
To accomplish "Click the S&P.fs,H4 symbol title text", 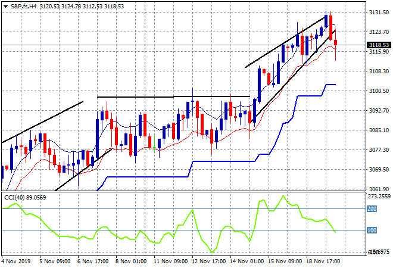I will [23, 7].
